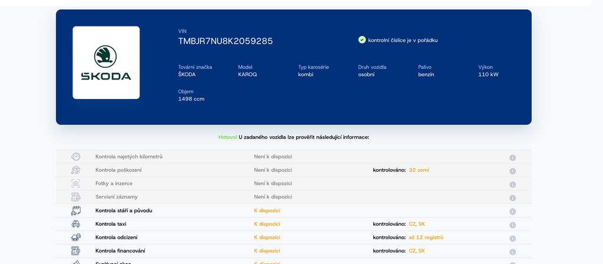Viewport: 603px width, 264px height.
Task: Click the green 'Hotovo!' status text
Action: pyautogui.click(x=228, y=137)
